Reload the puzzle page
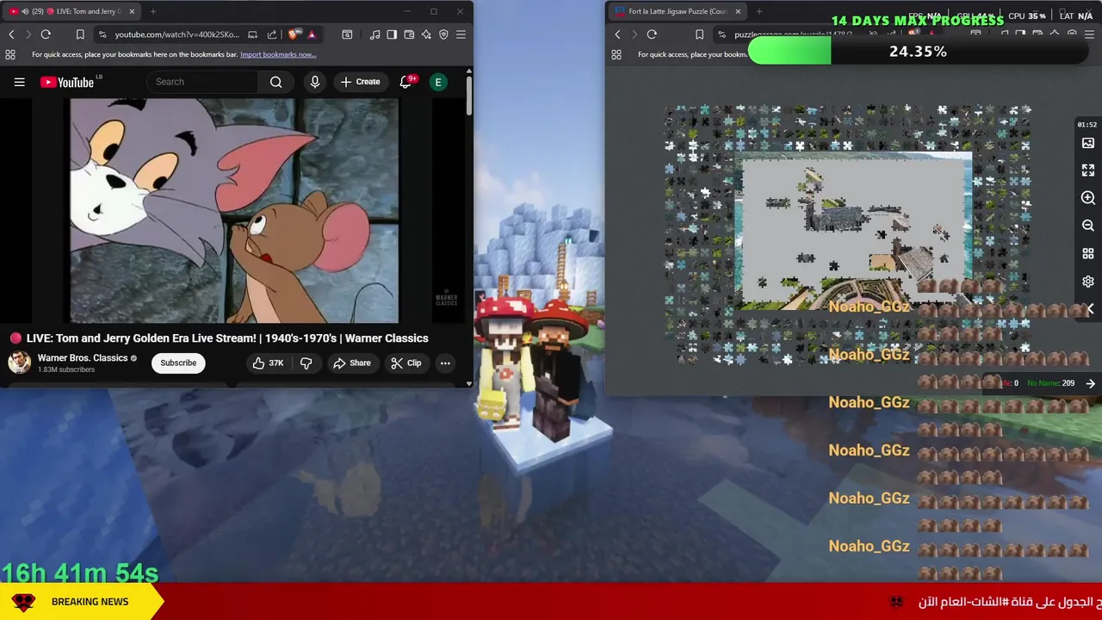Screen dimensions: 1102x620 pyautogui.click(x=652, y=34)
